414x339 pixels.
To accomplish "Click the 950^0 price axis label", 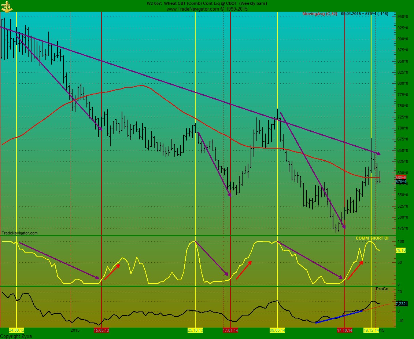I will [403, 17].
